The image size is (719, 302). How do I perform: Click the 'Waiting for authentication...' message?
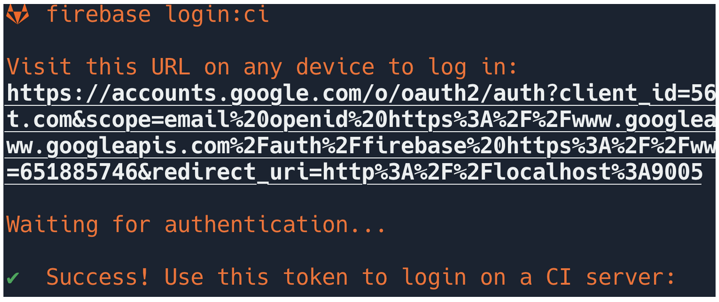(x=197, y=225)
